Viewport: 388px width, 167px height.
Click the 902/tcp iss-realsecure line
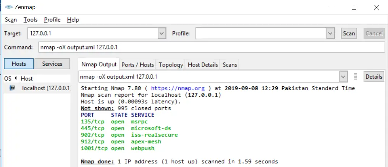pos(129,135)
